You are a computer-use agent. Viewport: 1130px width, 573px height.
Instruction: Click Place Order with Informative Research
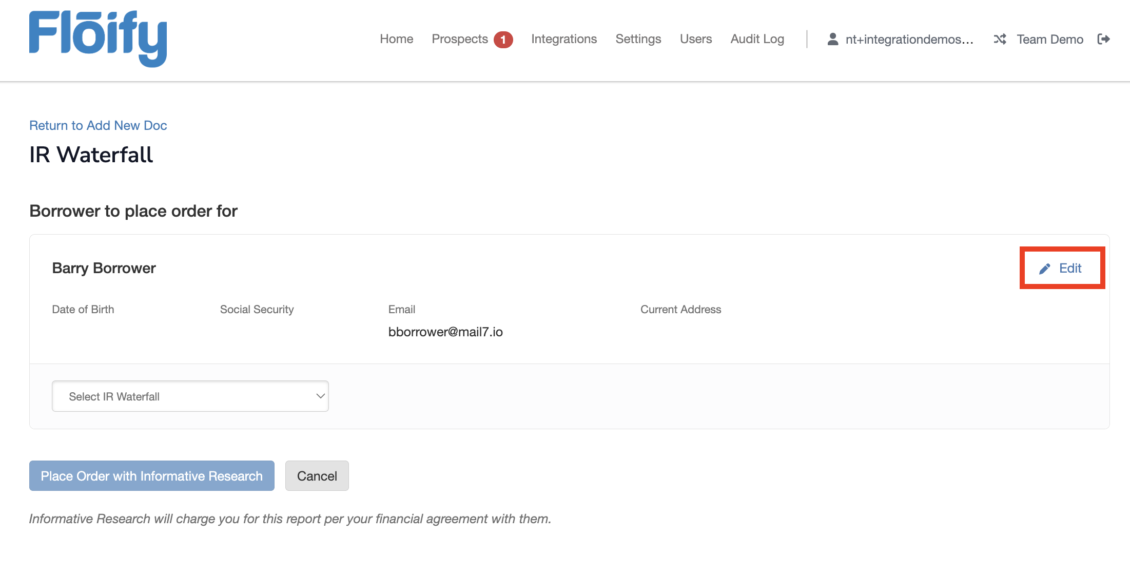coord(151,476)
